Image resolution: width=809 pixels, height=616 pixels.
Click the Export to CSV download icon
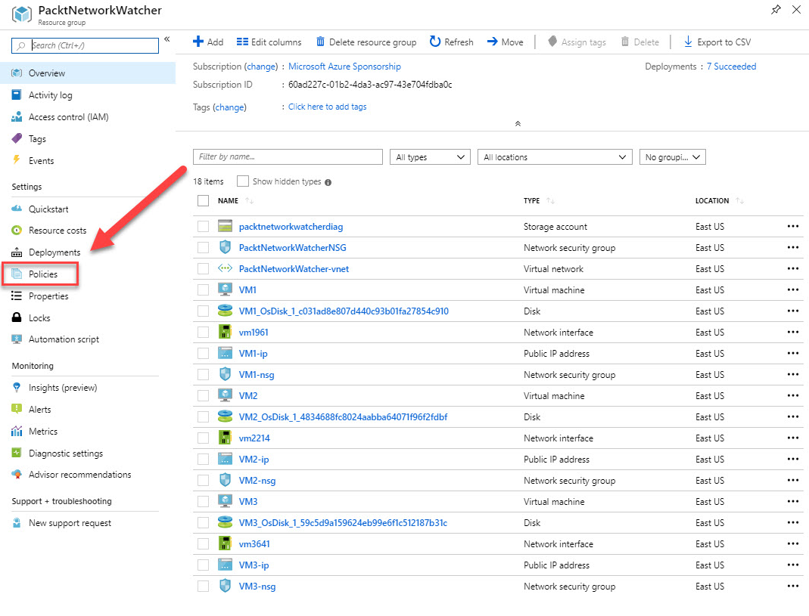(688, 42)
